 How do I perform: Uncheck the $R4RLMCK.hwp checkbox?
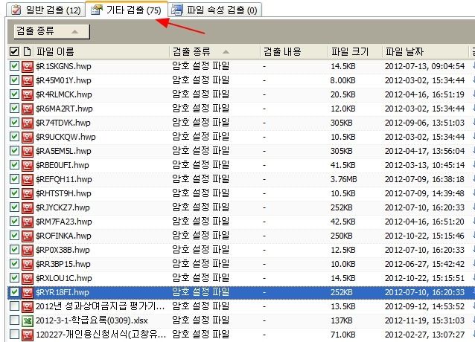click(14, 94)
